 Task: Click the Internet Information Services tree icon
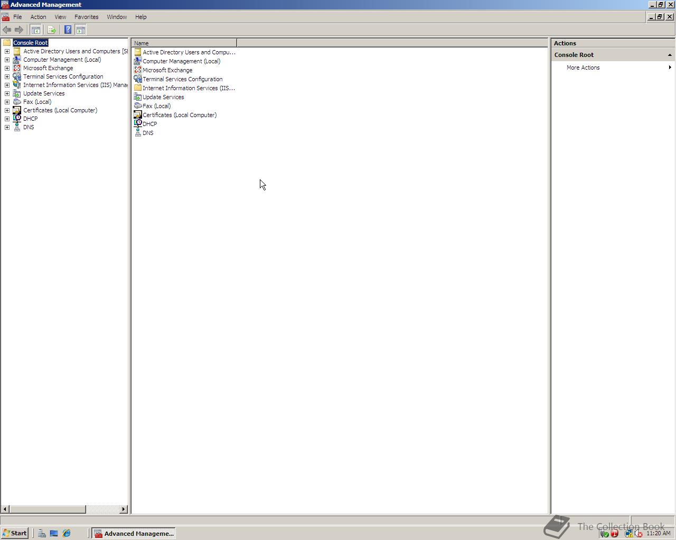17,85
